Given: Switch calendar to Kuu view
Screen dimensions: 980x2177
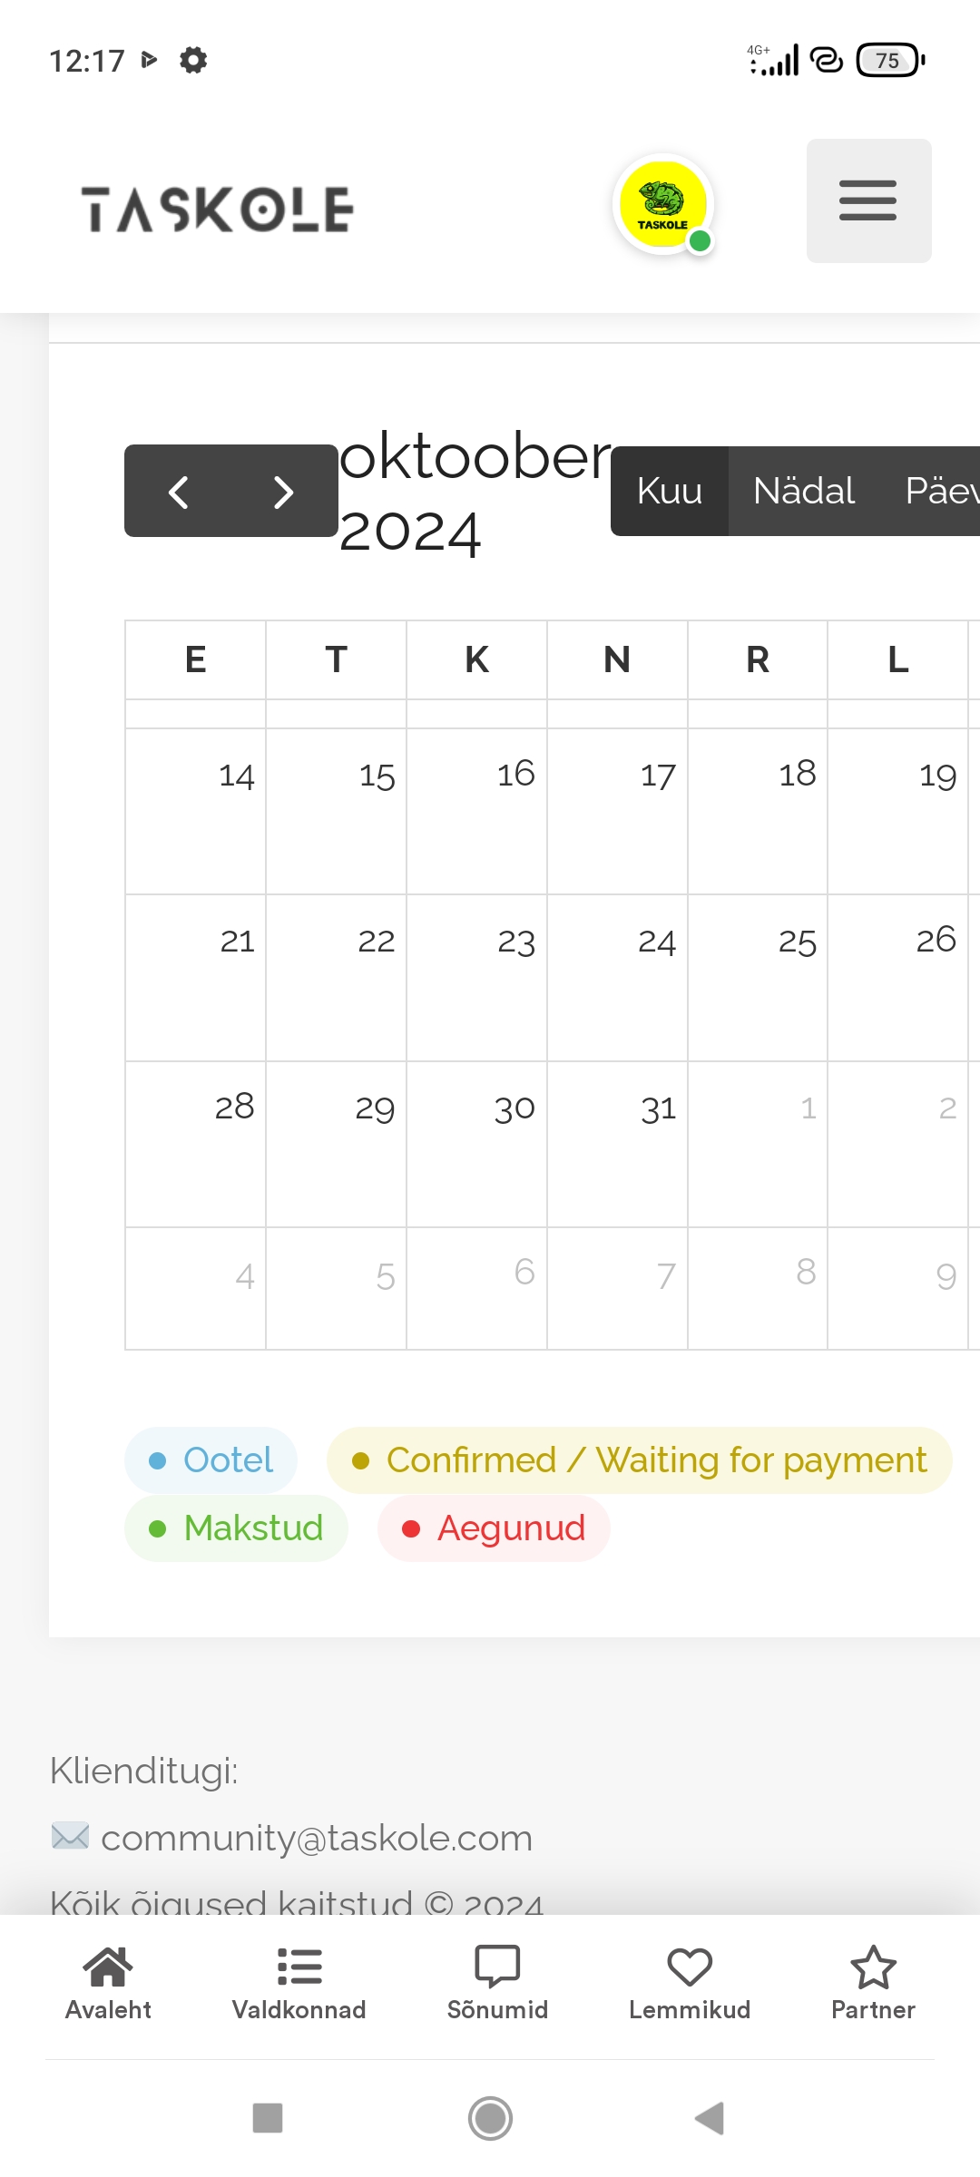Looking at the screenshot, I should click(x=670, y=491).
